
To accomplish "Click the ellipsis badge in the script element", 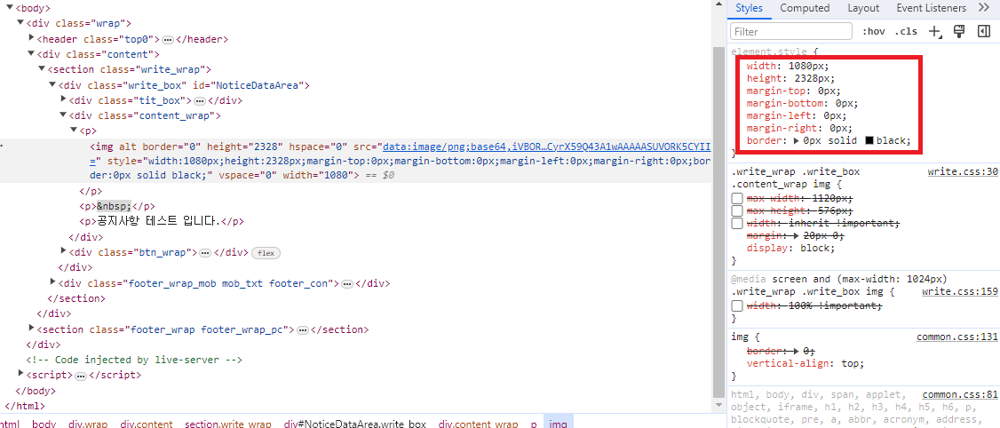I will pos(80,376).
